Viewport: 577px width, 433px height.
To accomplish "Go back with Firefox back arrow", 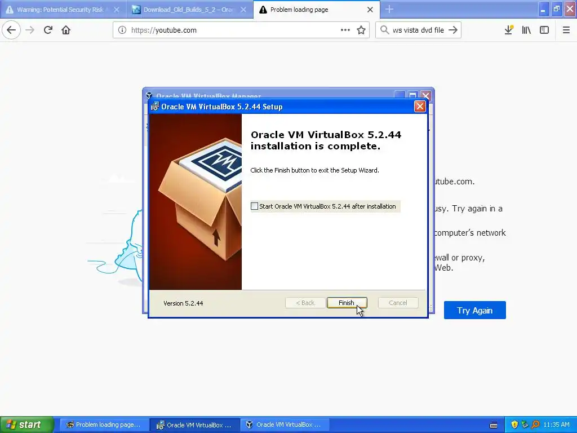I will 11,30.
